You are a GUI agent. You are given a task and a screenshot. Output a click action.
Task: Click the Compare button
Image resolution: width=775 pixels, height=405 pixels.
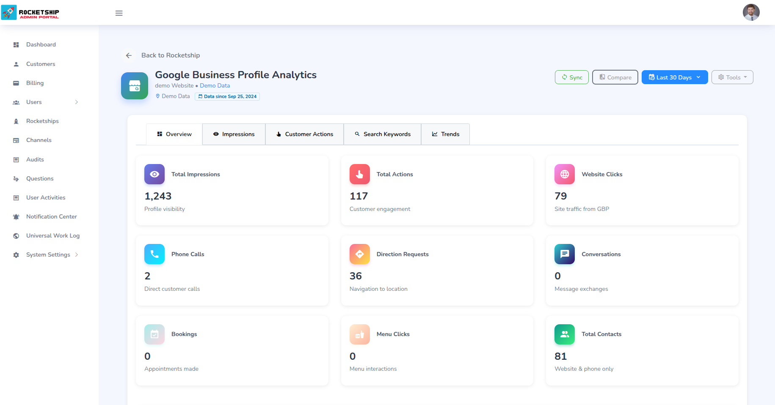[615, 77]
